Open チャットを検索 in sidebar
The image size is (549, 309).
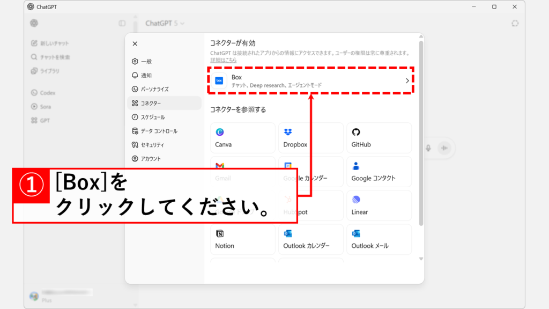(x=50, y=57)
